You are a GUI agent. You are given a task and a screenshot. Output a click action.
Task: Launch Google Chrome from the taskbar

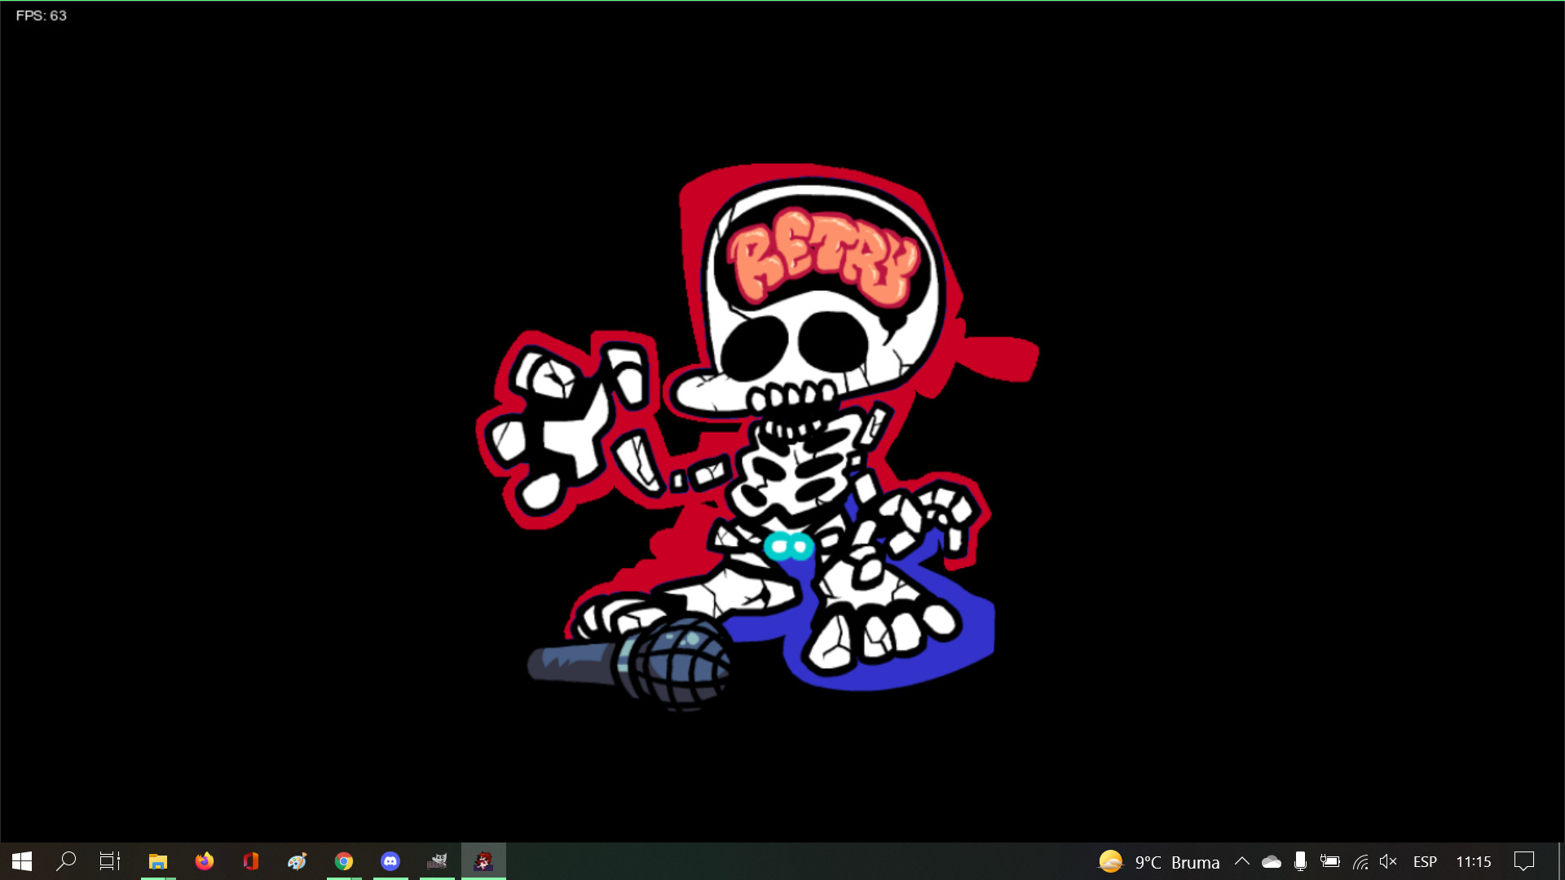[x=344, y=860]
